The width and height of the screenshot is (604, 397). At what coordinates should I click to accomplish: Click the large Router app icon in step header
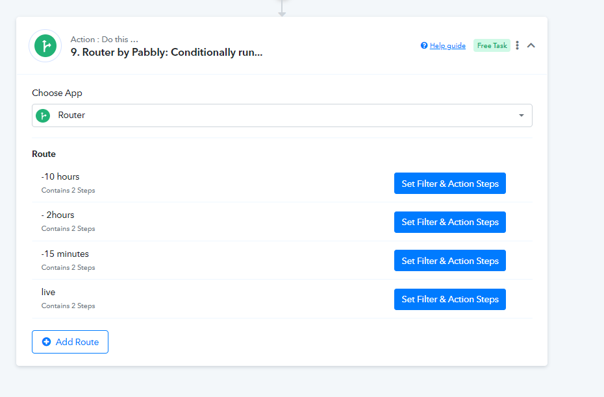(x=45, y=46)
